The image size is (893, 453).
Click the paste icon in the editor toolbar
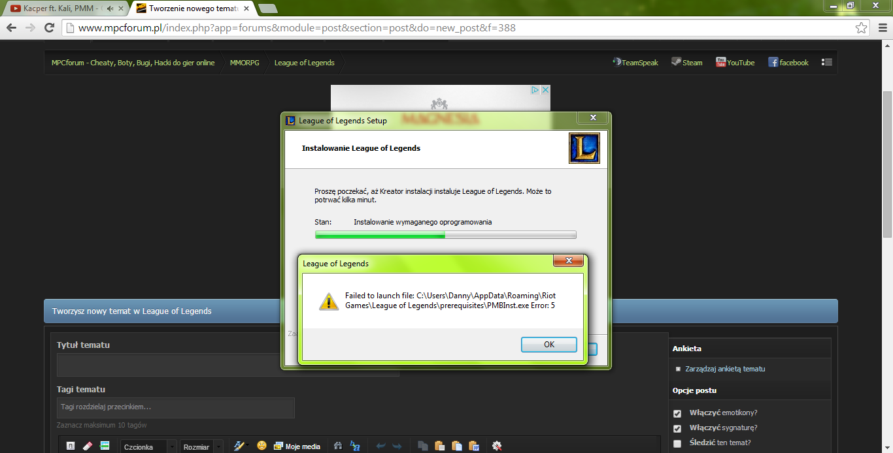coord(440,446)
